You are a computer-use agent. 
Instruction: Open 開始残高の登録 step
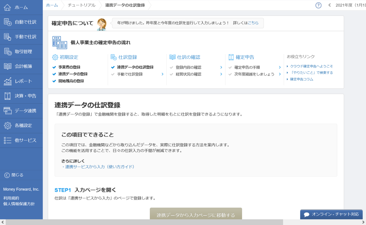(71, 81)
